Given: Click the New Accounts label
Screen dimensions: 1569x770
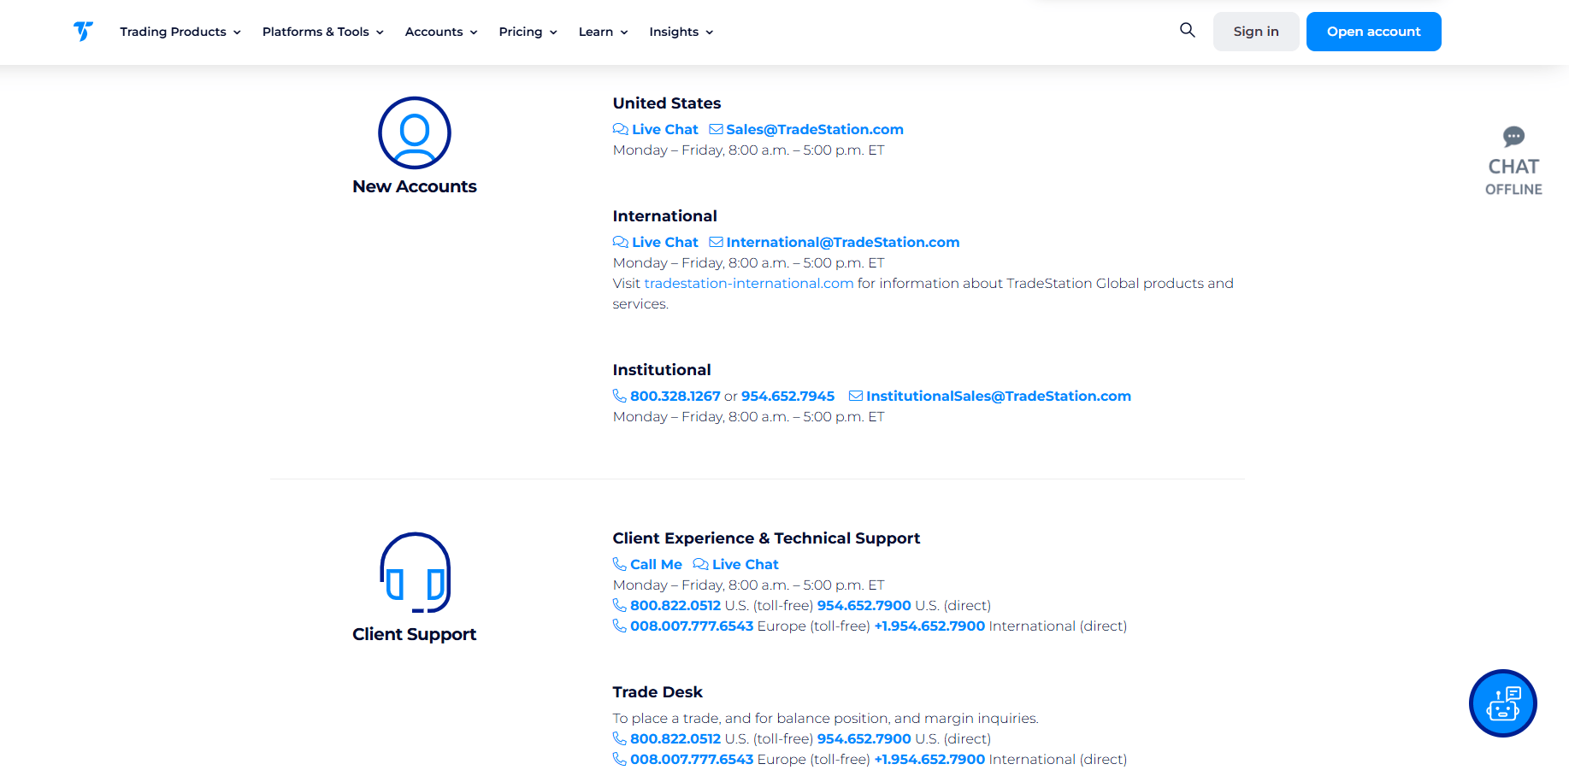Looking at the screenshot, I should click(x=415, y=186).
